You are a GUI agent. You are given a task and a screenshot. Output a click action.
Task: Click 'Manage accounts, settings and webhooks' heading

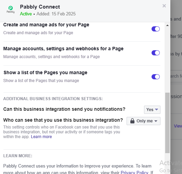click(63, 49)
